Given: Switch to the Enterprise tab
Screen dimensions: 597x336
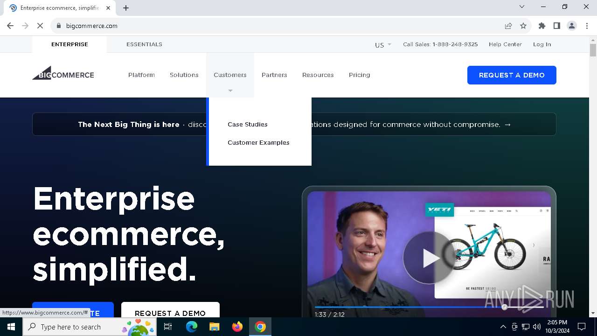Looking at the screenshot, I should (69, 44).
